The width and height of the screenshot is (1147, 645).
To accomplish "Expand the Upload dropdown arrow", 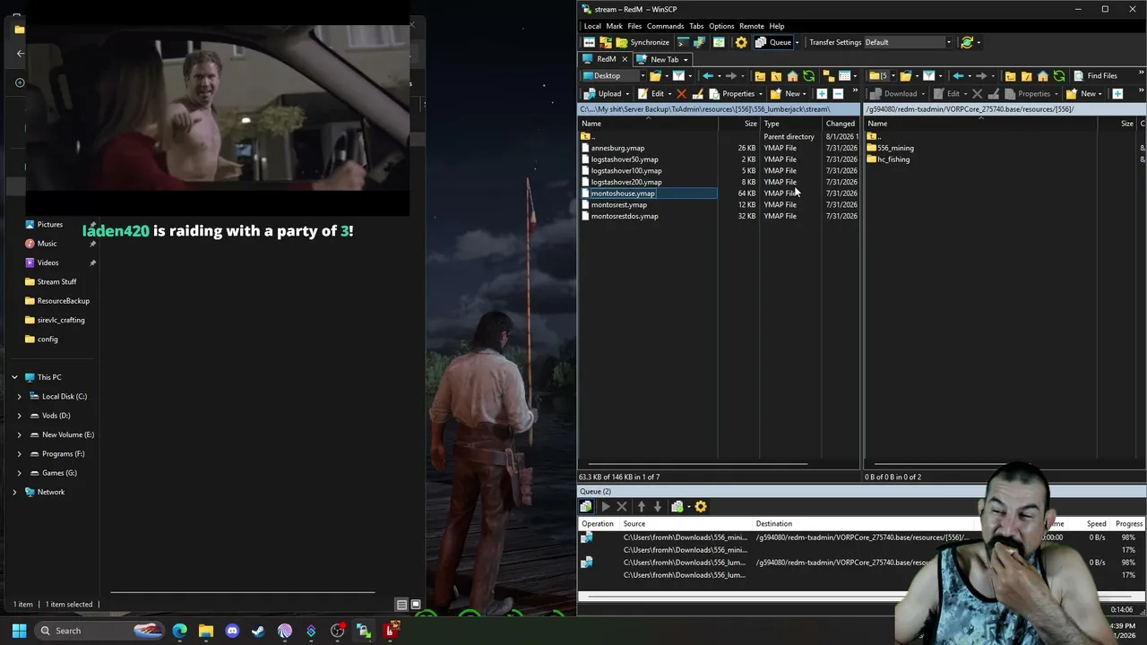I will (x=627, y=93).
